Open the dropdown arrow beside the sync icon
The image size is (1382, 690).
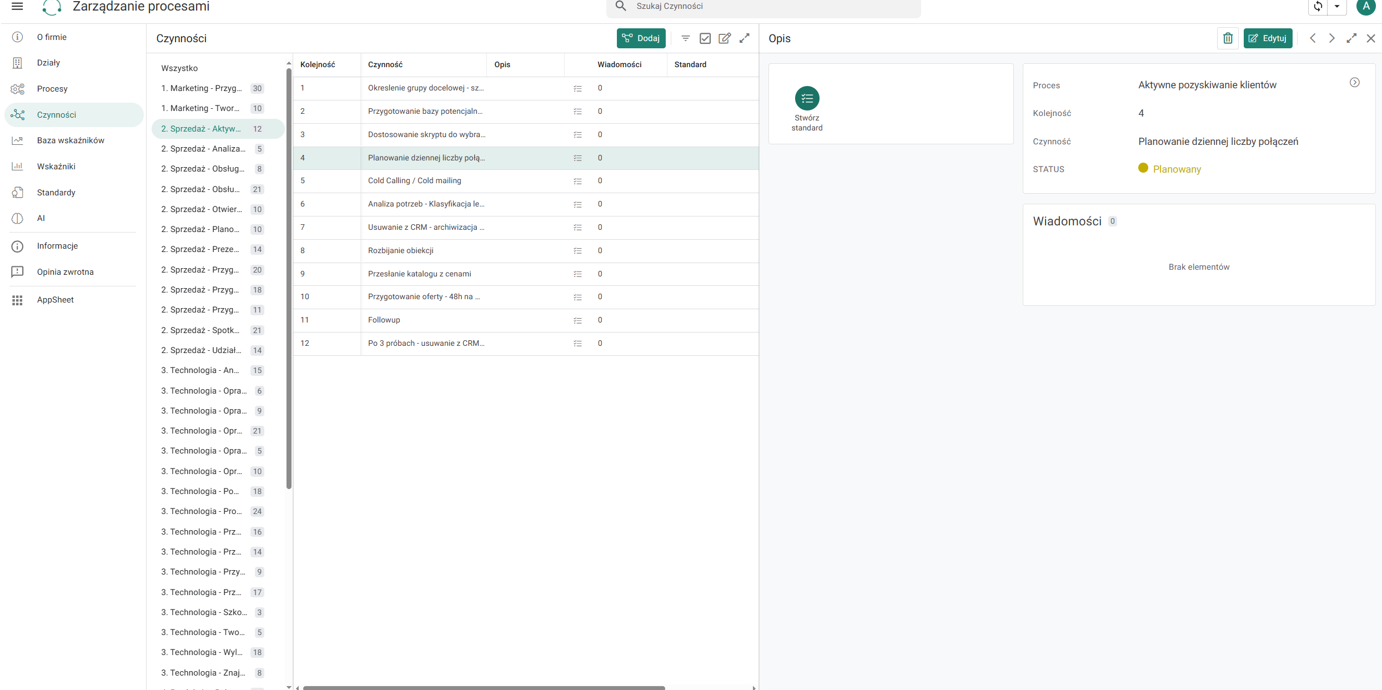tap(1337, 7)
